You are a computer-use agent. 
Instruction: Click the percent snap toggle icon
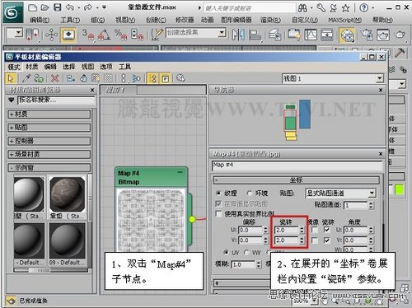(121, 35)
